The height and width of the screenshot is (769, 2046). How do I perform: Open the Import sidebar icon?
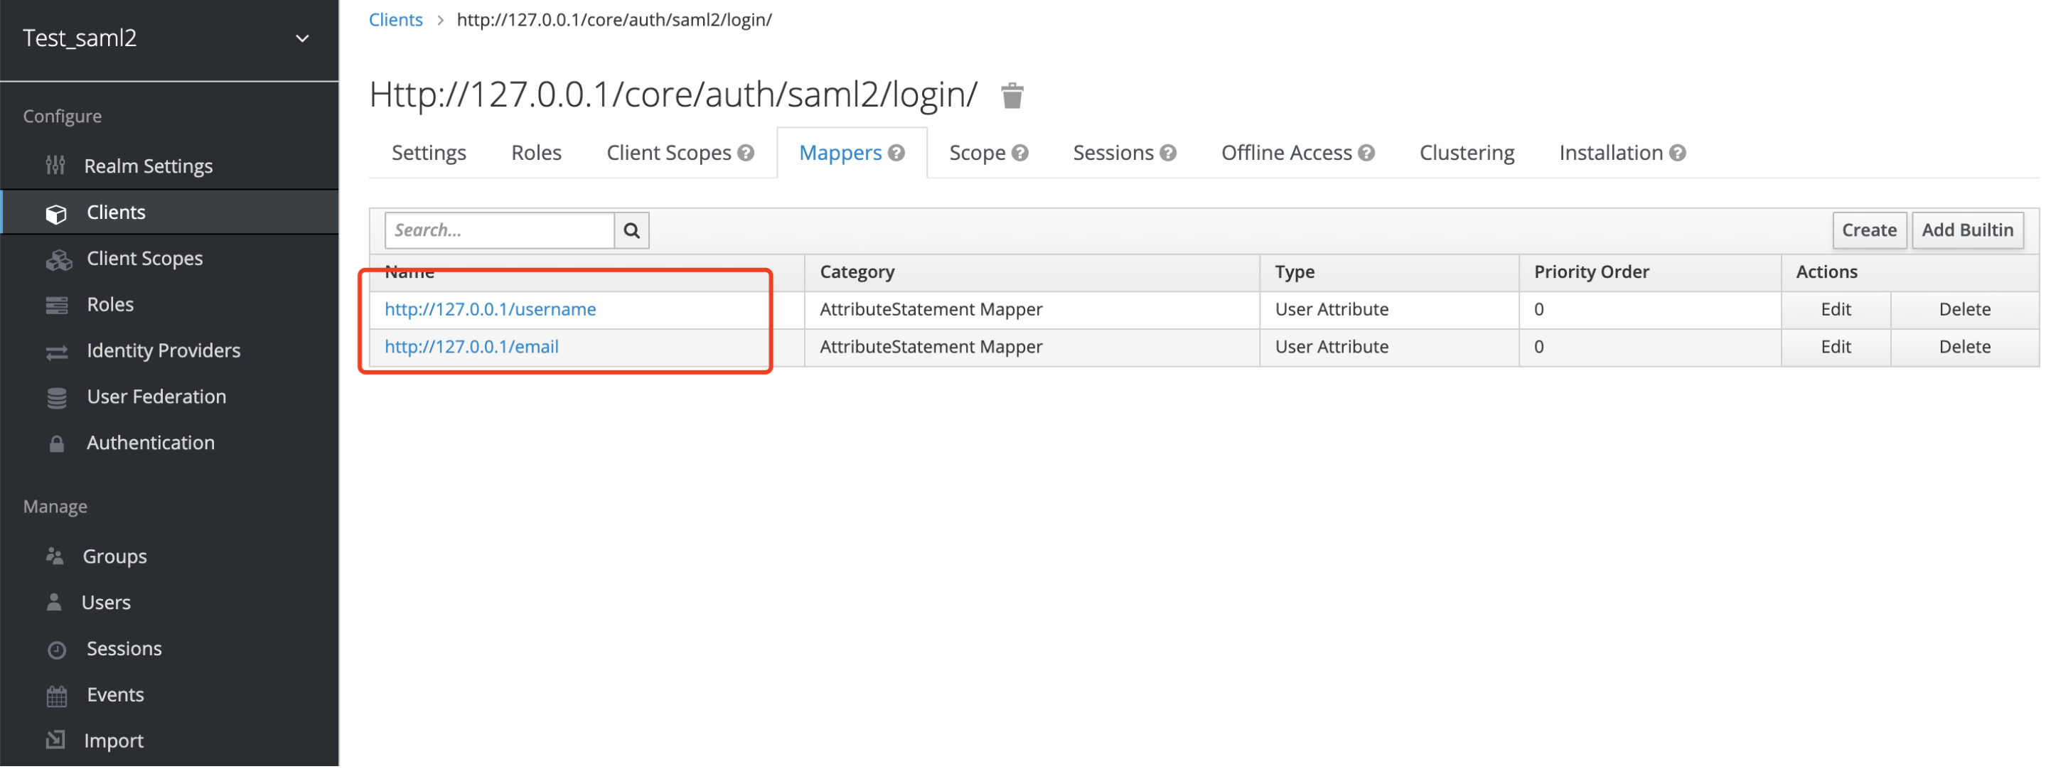tap(56, 740)
